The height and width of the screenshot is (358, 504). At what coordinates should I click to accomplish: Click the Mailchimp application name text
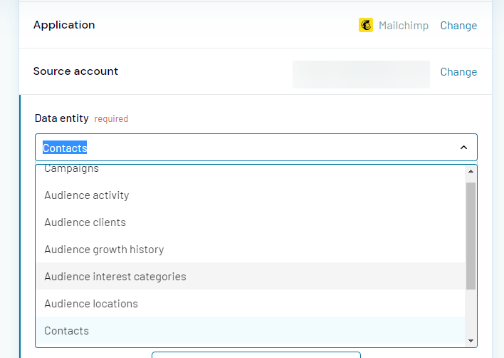click(404, 26)
